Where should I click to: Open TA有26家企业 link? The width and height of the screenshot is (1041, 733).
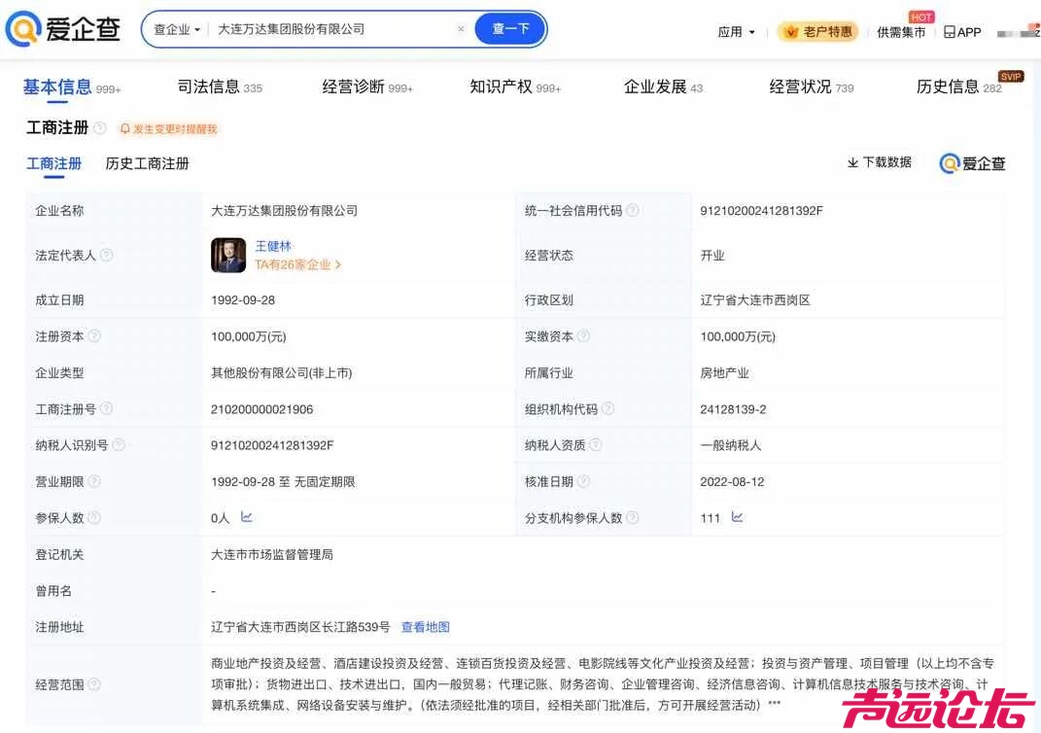298,265
